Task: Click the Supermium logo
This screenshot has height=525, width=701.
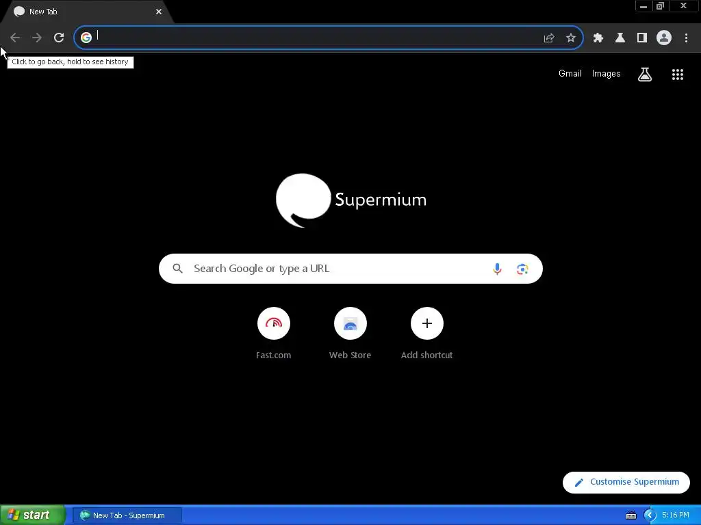Action: [x=351, y=200]
